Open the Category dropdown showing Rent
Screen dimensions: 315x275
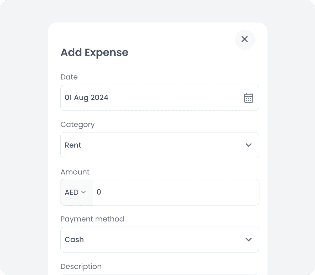[160, 145]
